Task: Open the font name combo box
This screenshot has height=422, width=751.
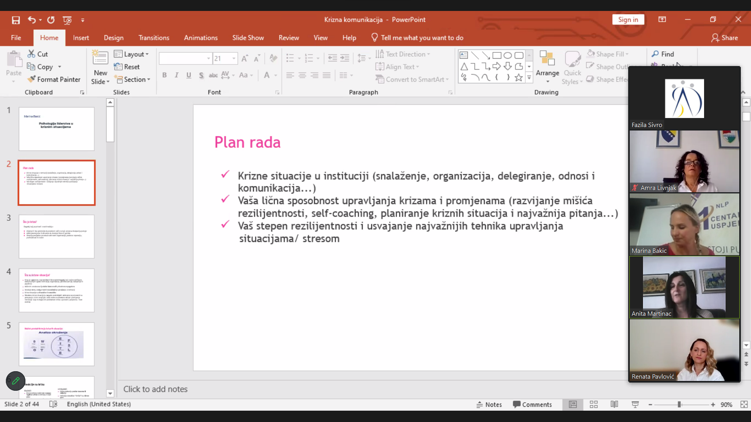Action: coord(185,59)
